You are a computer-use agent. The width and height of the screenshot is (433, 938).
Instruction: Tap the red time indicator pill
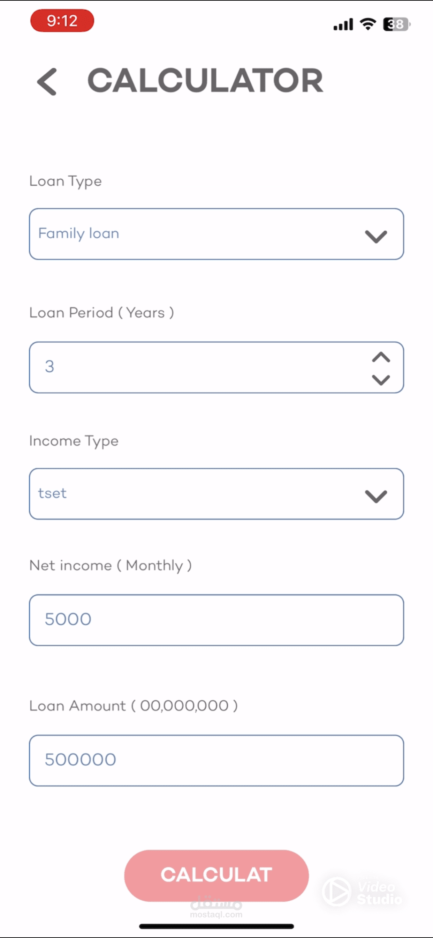click(x=62, y=21)
